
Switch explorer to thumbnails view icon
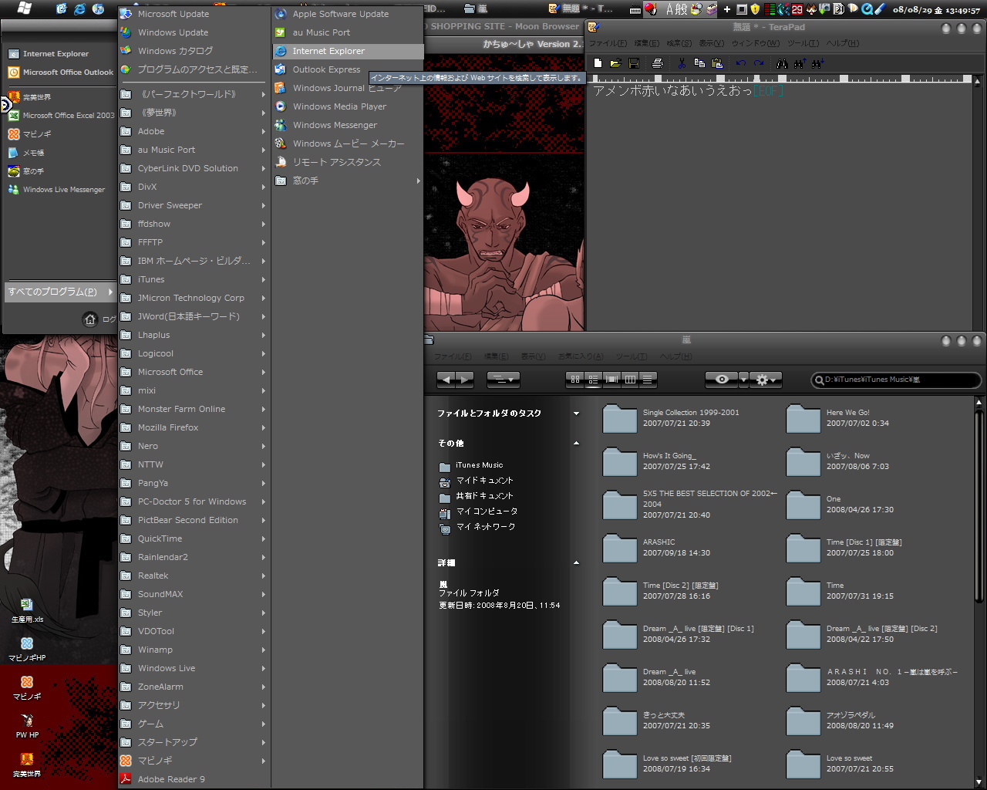[x=574, y=380]
